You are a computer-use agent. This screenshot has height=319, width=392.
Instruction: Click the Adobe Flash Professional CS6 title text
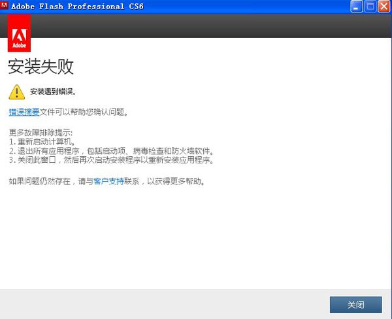click(x=77, y=6)
